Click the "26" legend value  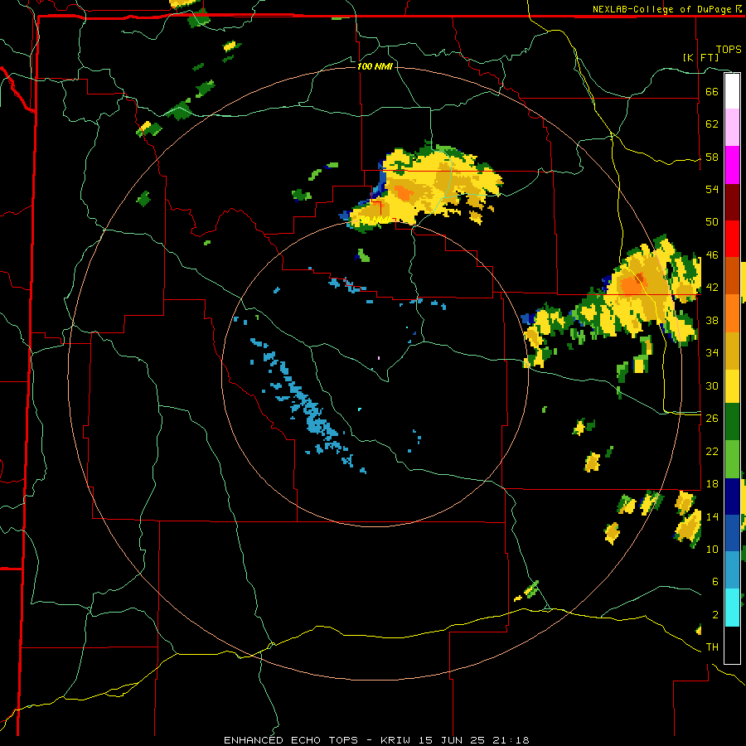click(712, 419)
